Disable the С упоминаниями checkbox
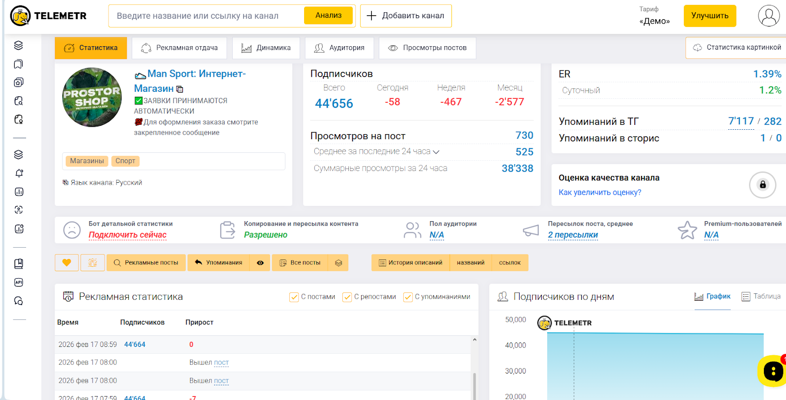 [x=408, y=297]
